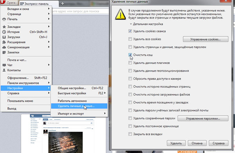Expand Быстрые настройки submenu
This screenshot has height=153, width=235.
tap(79, 93)
